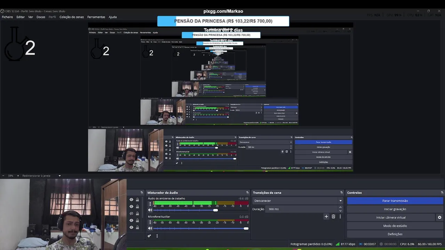Open the Ficheiro menu
Screen dimensions: 445x250
tap(7, 17)
